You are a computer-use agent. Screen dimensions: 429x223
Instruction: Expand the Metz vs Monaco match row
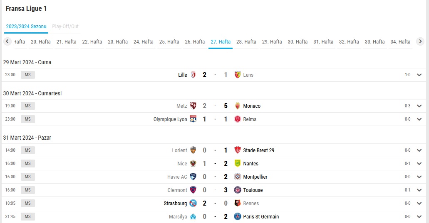coord(419,106)
